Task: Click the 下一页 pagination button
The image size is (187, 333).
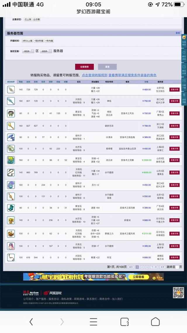Action: tap(154, 267)
